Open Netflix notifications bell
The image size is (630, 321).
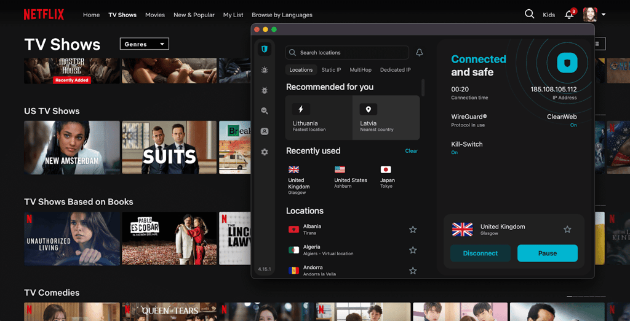click(569, 15)
